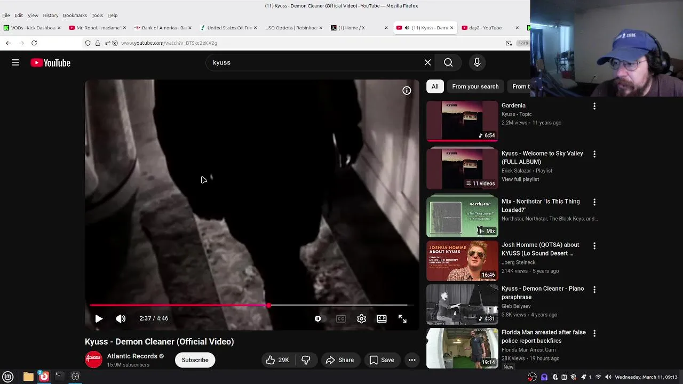Image resolution: width=683 pixels, height=384 pixels.
Task: Show the video info card icon
Action: point(407,91)
